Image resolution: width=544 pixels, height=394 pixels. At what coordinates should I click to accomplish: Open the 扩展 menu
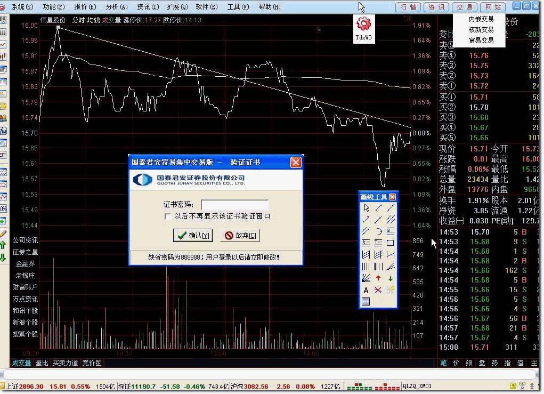[177, 6]
